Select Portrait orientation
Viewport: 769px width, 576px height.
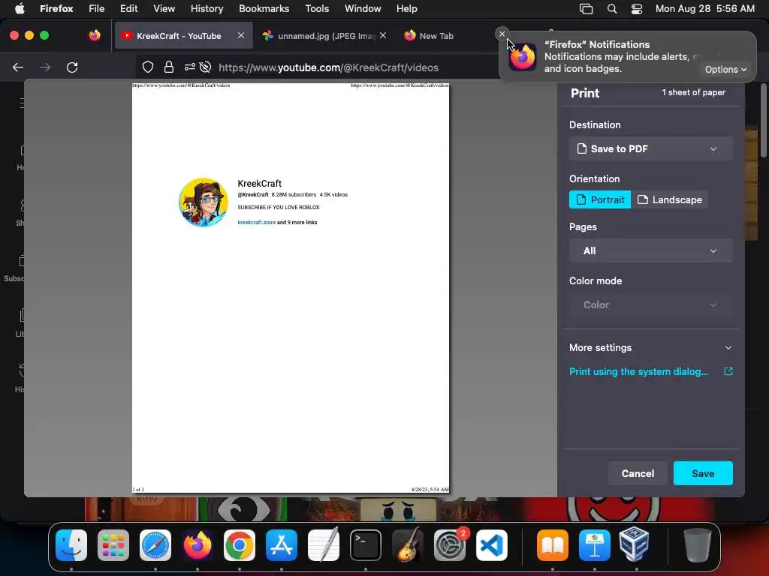[600, 199]
